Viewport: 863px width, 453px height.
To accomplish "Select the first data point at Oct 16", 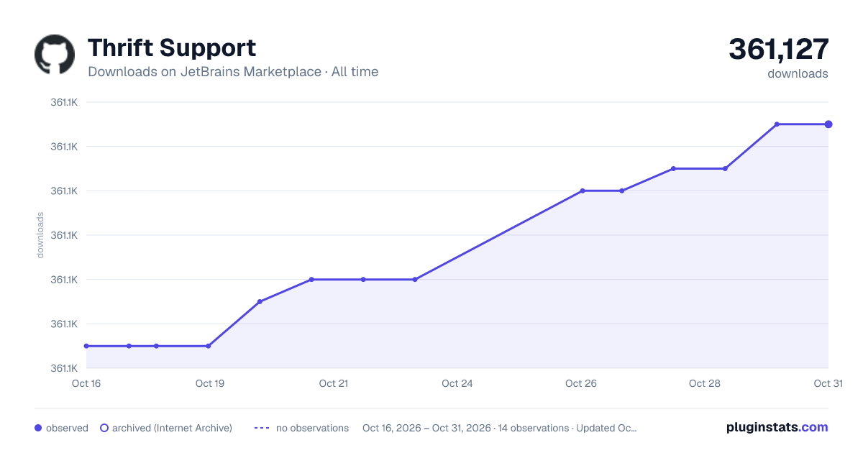I will click(86, 346).
